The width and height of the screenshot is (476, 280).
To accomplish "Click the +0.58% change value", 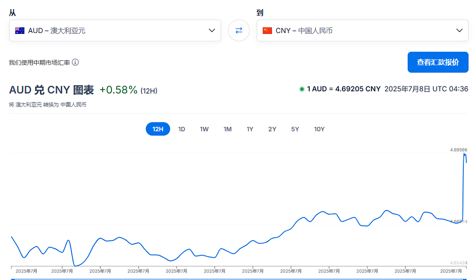I will (119, 90).
